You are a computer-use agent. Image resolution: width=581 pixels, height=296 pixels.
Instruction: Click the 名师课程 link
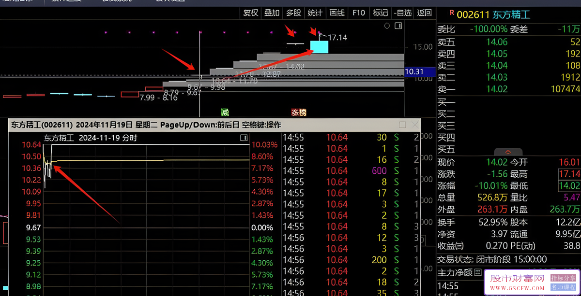coord(563,287)
